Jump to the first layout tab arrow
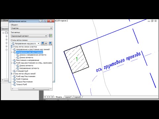 [45, 97]
